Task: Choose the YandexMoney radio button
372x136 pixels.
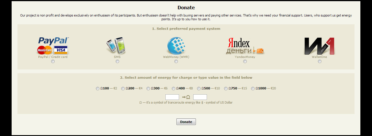Action: click(x=245, y=61)
